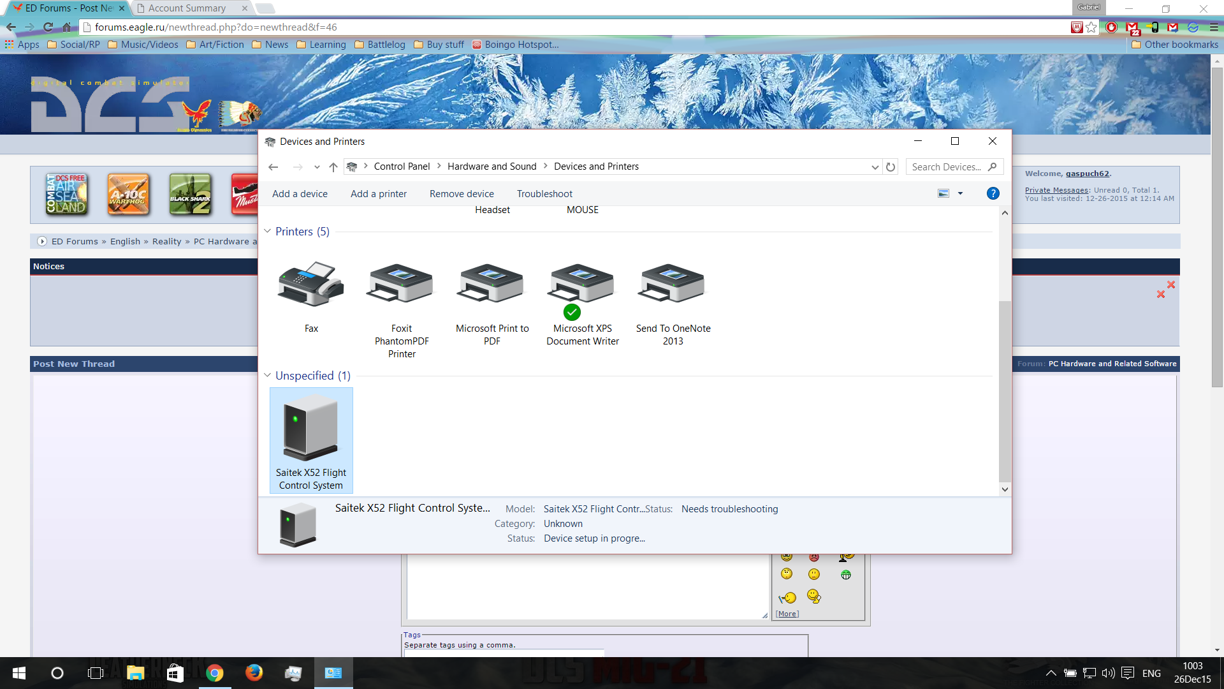Click the Chrome URL address bar
Viewport: 1224px width, 689px height.
coord(574,27)
